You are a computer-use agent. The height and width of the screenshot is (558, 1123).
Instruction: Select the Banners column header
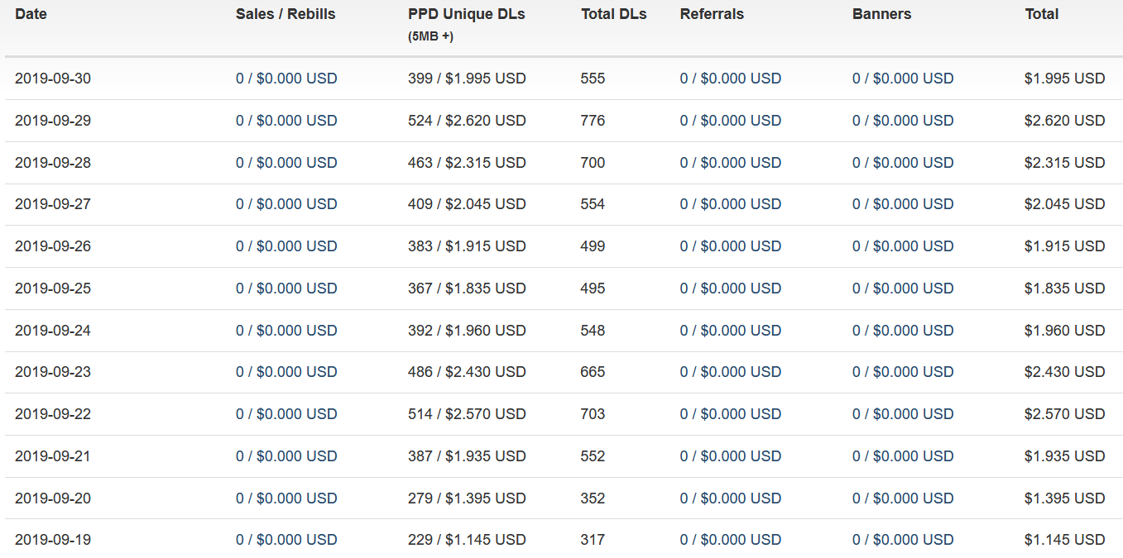click(x=881, y=14)
